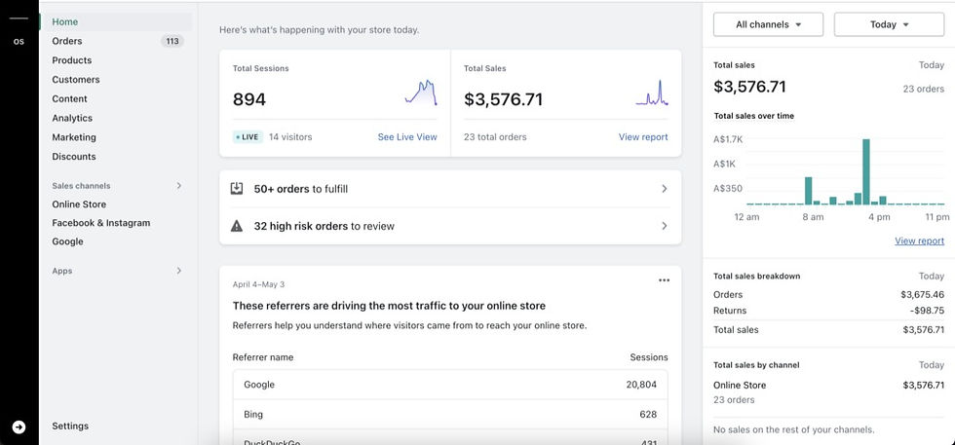This screenshot has width=955, height=445.
Task: Click the Online Store channel sales entry
Action: click(x=828, y=392)
